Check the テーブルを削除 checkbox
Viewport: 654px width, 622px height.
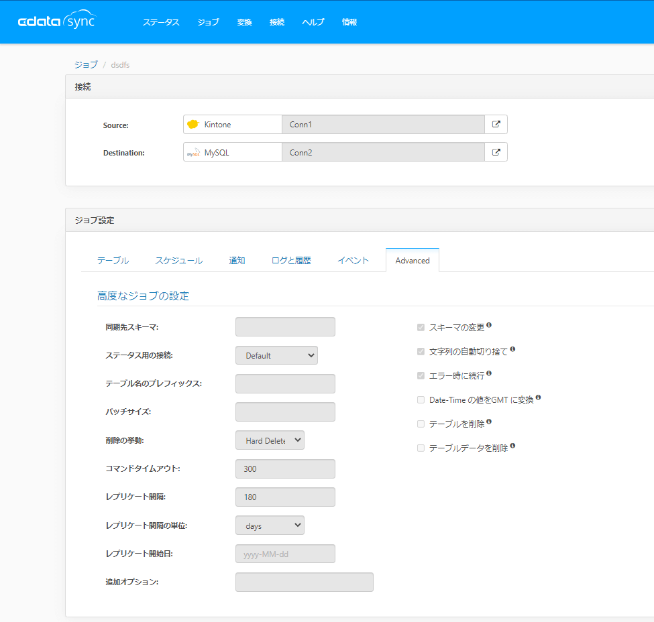point(421,424)
